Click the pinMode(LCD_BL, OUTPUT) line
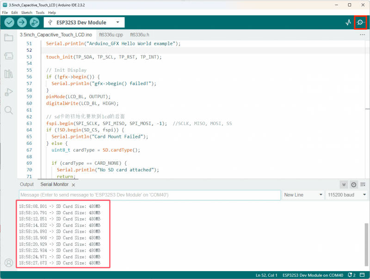The height and width of the screenshot is (279, 370). 78,97
